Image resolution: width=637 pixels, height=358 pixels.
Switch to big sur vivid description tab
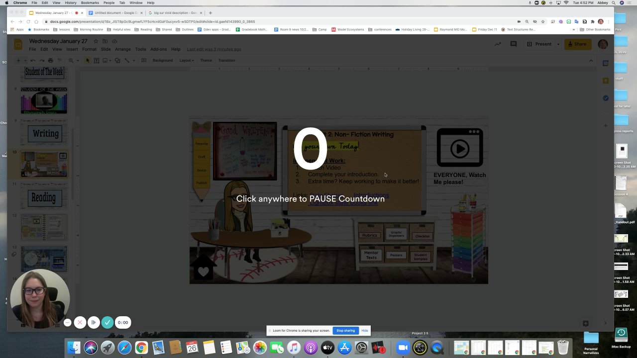(x=174, y=13)
